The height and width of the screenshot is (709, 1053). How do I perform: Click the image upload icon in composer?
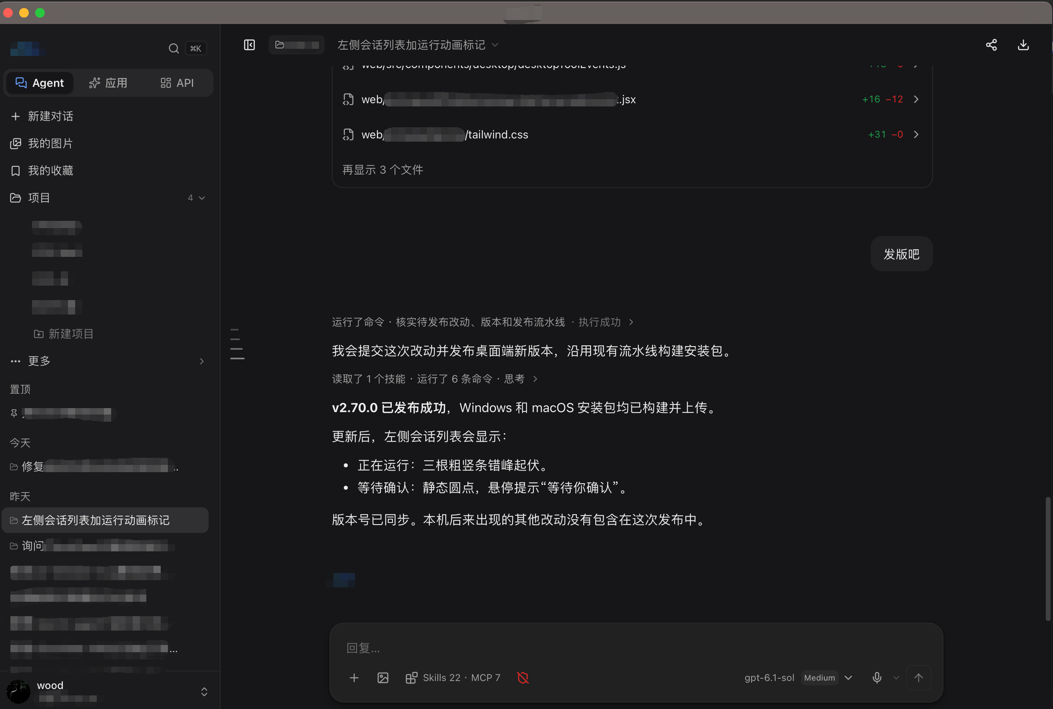coord(383,677)
